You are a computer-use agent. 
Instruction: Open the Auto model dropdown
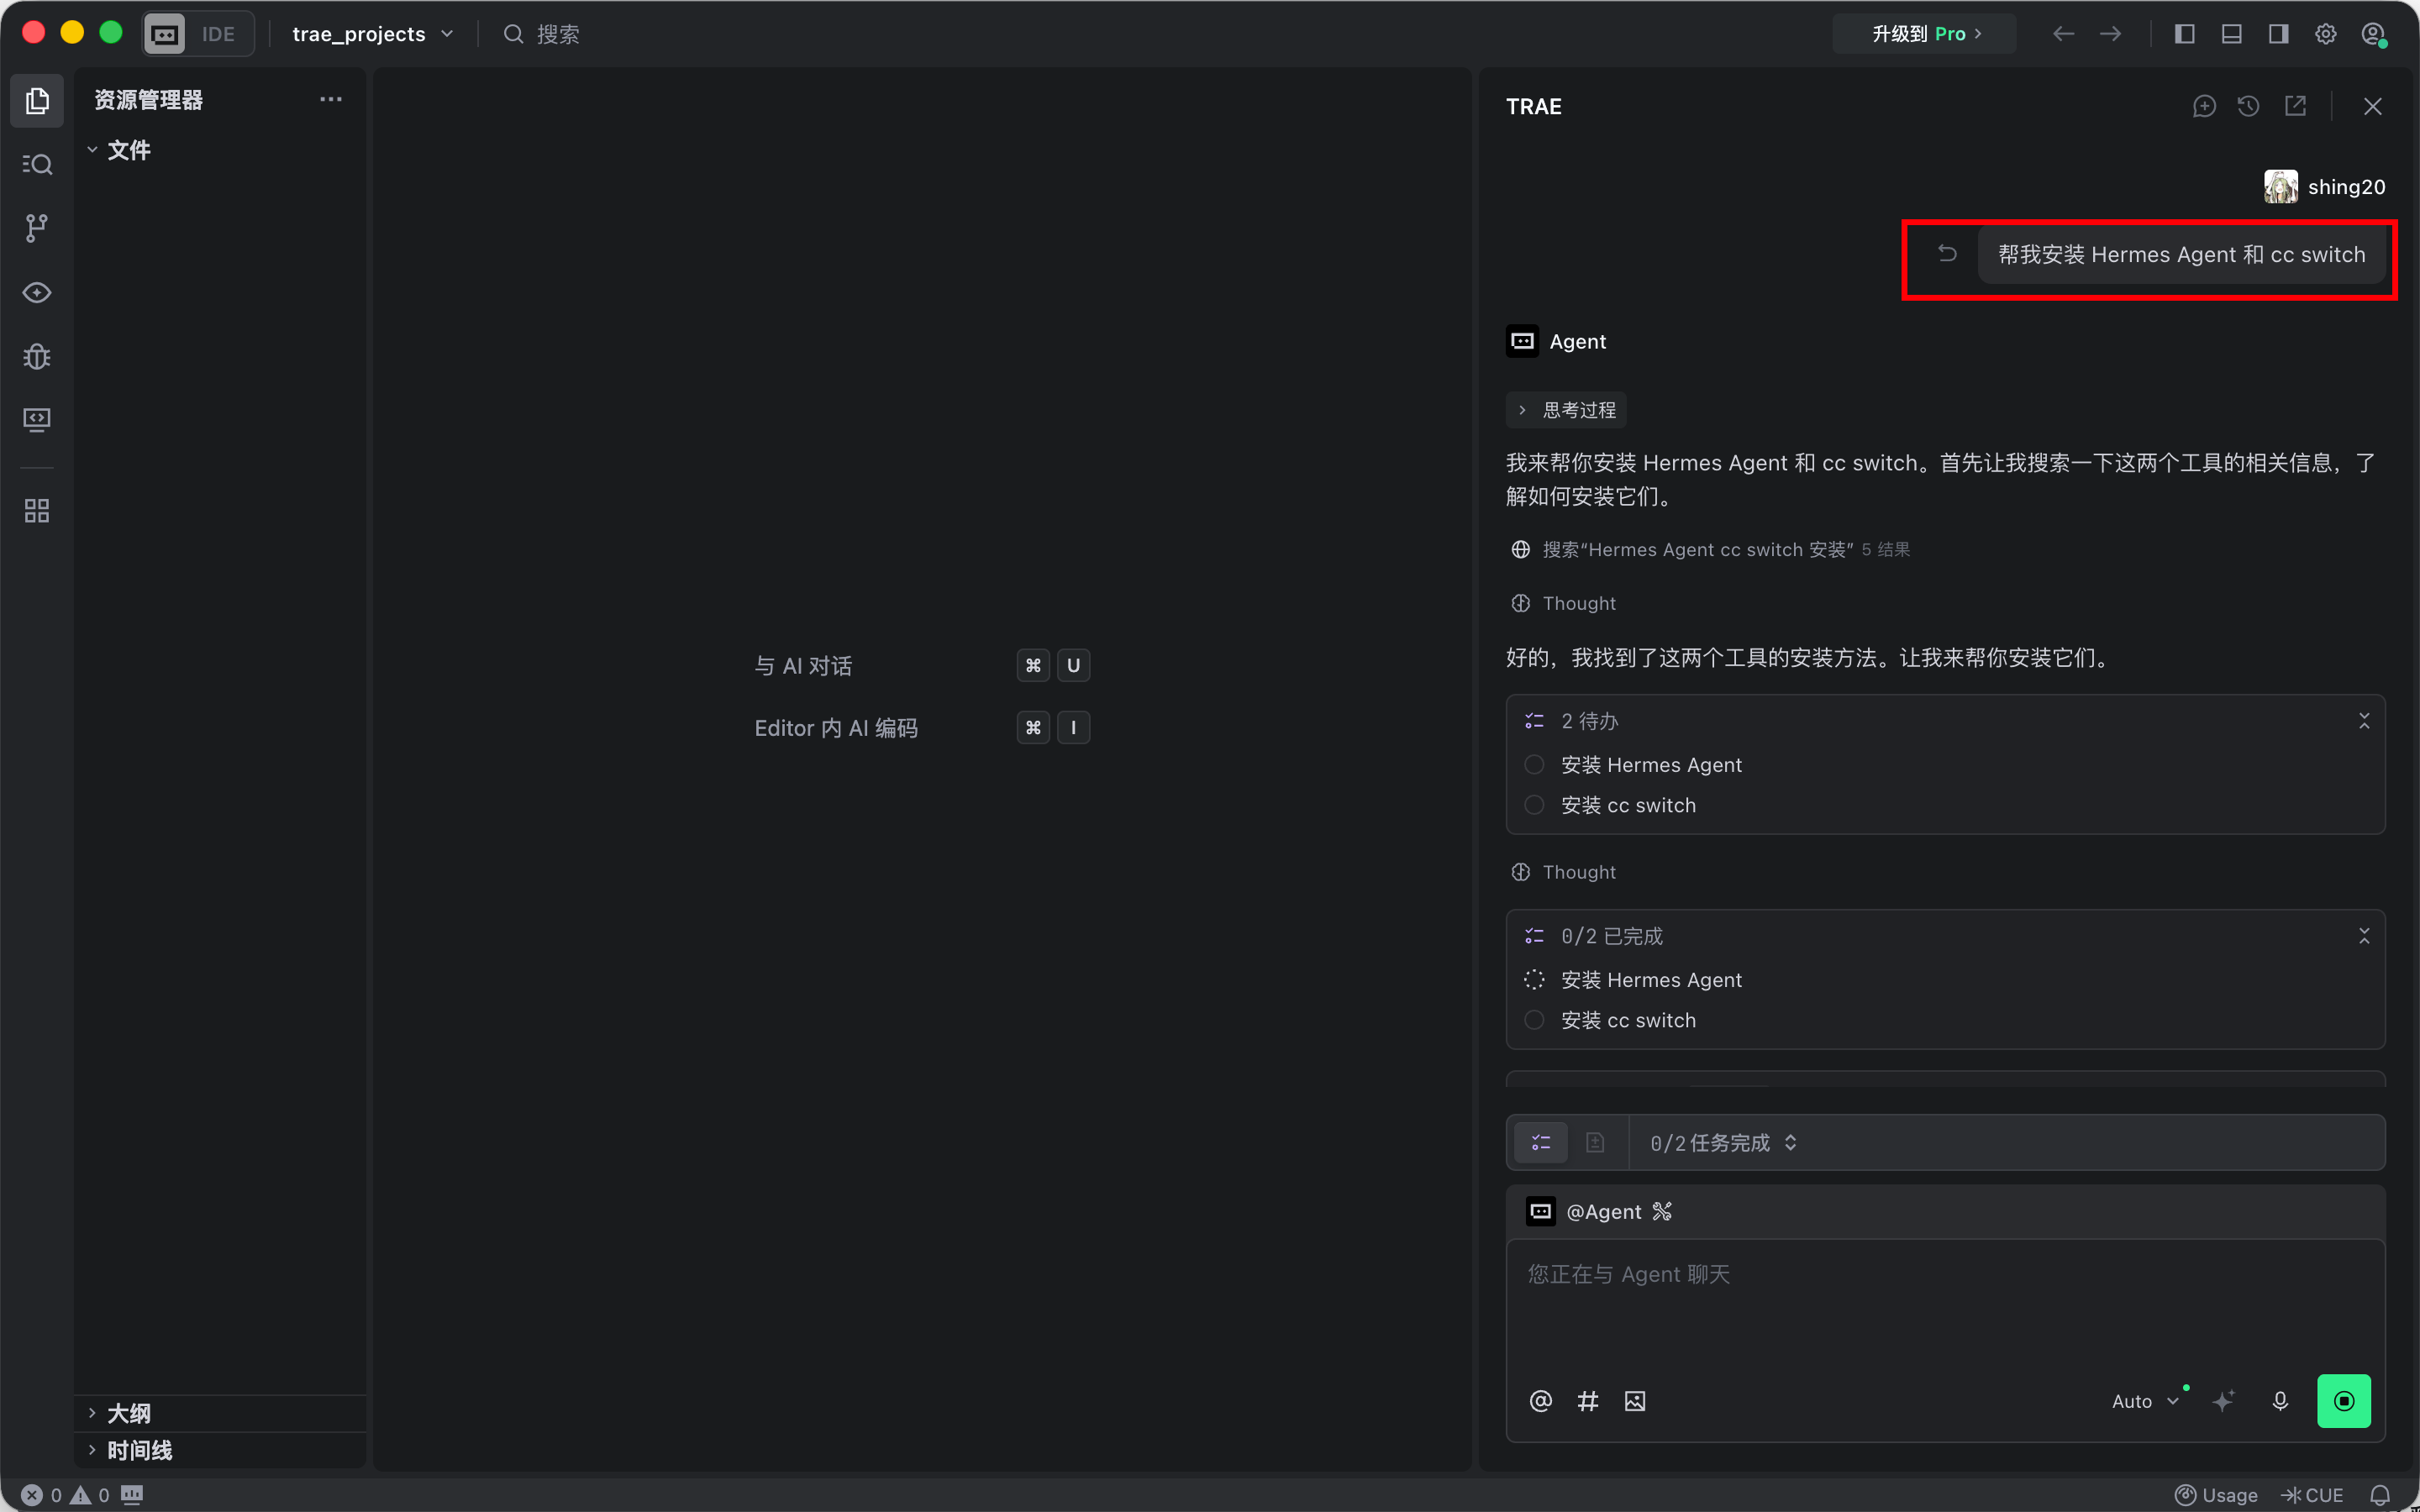click(2145, 1401)
